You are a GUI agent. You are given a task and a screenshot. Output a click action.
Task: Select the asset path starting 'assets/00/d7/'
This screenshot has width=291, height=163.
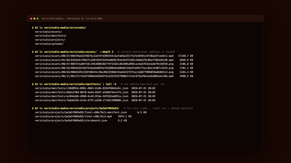104,56
